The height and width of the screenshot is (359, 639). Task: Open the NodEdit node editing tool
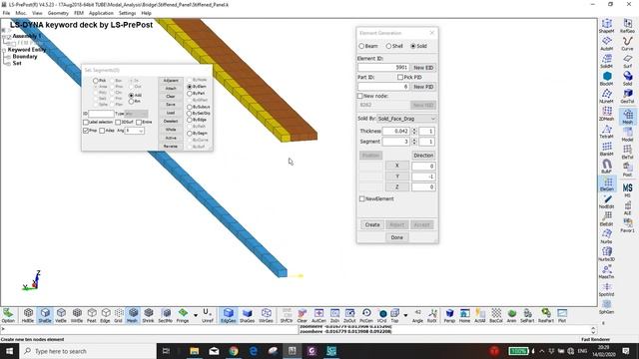pos(606,201)
